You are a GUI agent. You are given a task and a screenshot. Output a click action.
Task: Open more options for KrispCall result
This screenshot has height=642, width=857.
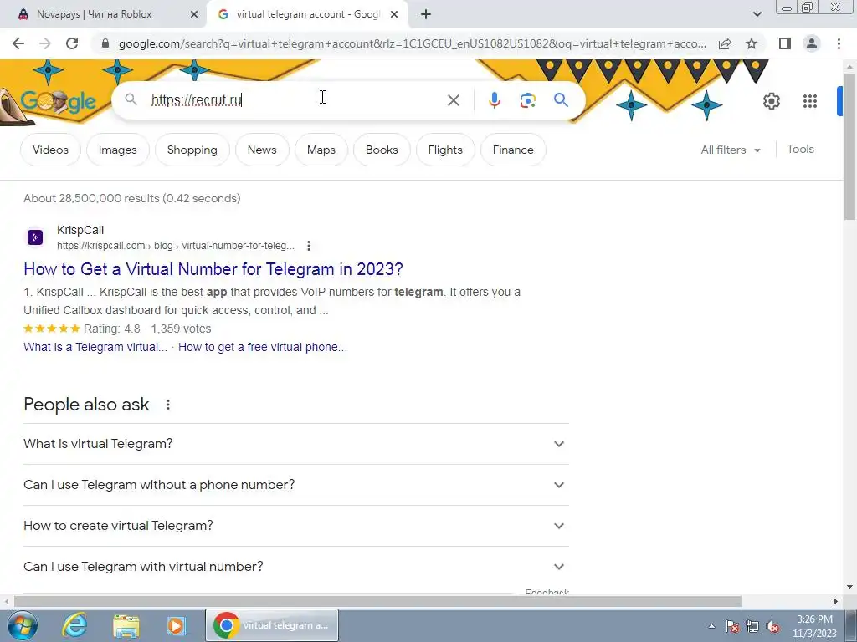click(x=309, y=246)
